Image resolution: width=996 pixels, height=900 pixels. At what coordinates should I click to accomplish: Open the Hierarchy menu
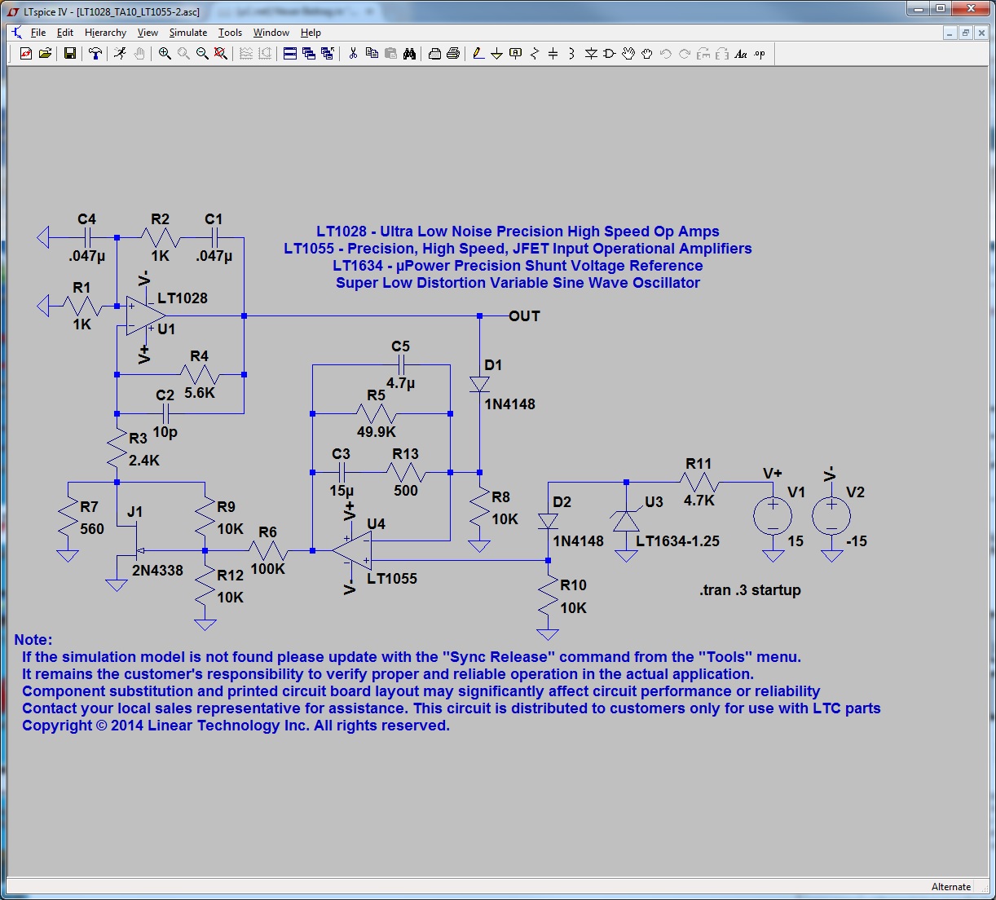(x=105, y=33)
